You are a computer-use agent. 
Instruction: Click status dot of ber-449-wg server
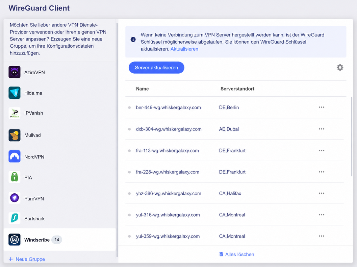pyautogui.click(x=129, y=107)
